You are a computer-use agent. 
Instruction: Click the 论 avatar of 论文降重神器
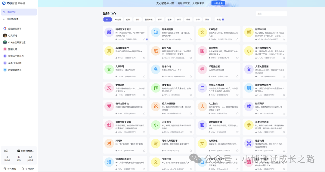point(156,107)
